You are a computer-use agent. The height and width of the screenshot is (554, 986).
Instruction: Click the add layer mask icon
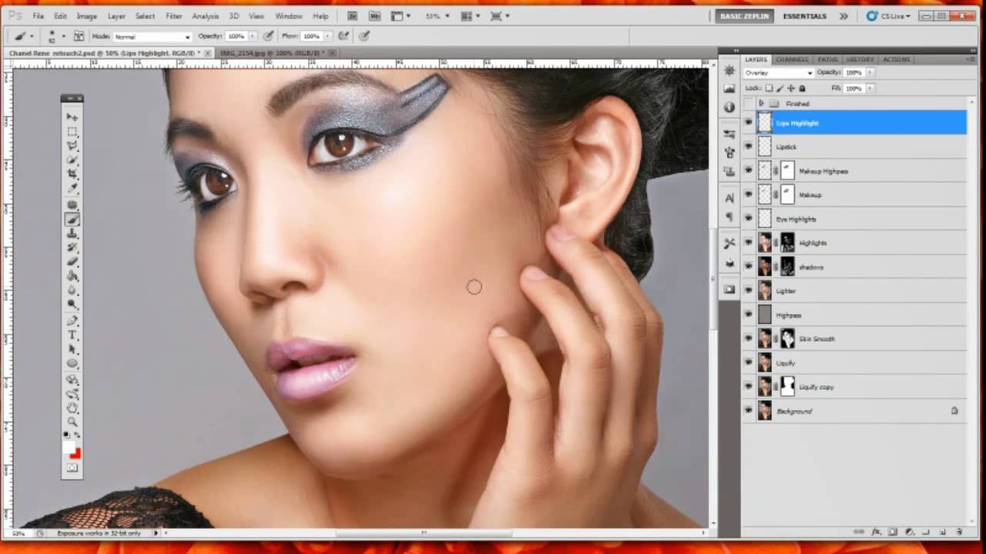tap(893, 532)
